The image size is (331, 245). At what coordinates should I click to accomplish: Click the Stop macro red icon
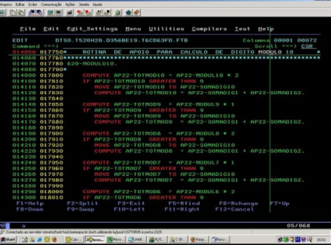(88, 12)
